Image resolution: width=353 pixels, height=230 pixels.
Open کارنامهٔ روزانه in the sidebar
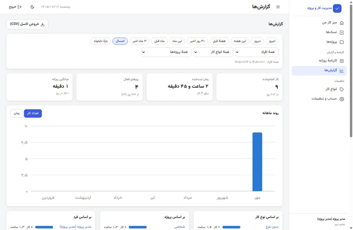tap(319, 61)
